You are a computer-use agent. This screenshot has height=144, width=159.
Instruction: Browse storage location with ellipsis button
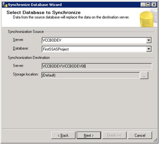(x=144, y=75)
